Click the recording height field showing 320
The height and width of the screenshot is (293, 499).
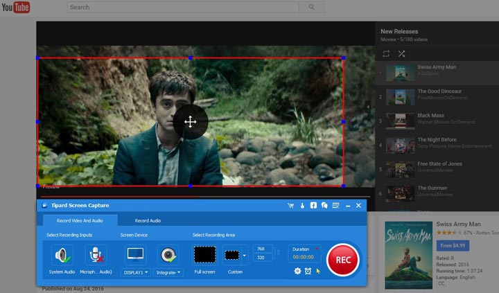click(262, 258)
